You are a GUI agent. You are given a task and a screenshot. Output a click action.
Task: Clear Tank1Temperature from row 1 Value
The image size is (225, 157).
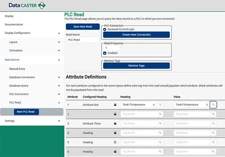(207, 105)
